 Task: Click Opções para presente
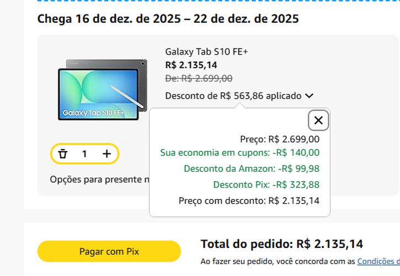click(x=98, y=179)
